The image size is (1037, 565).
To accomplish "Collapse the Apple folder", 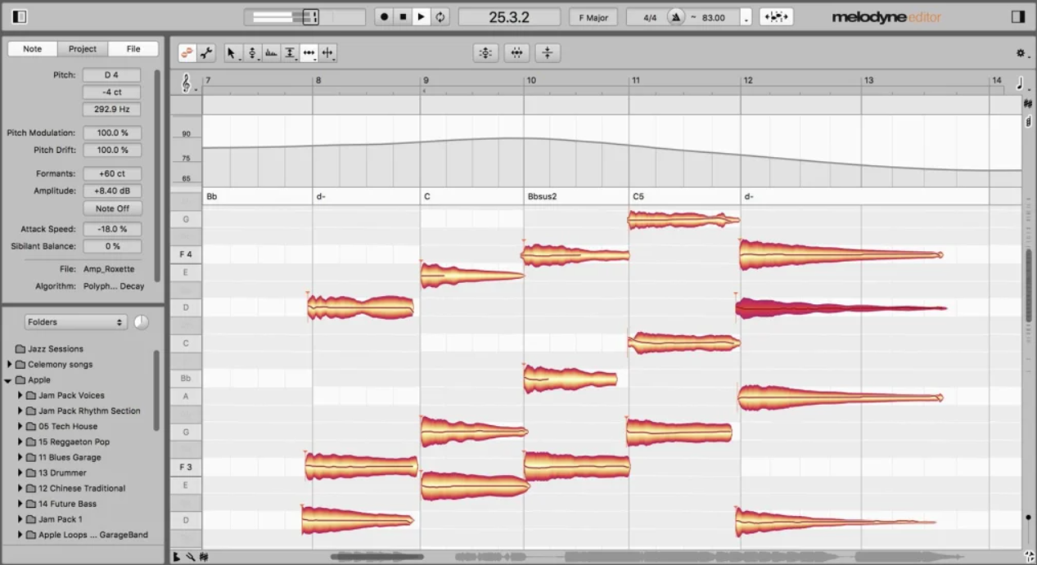I will tap(8, 380).
